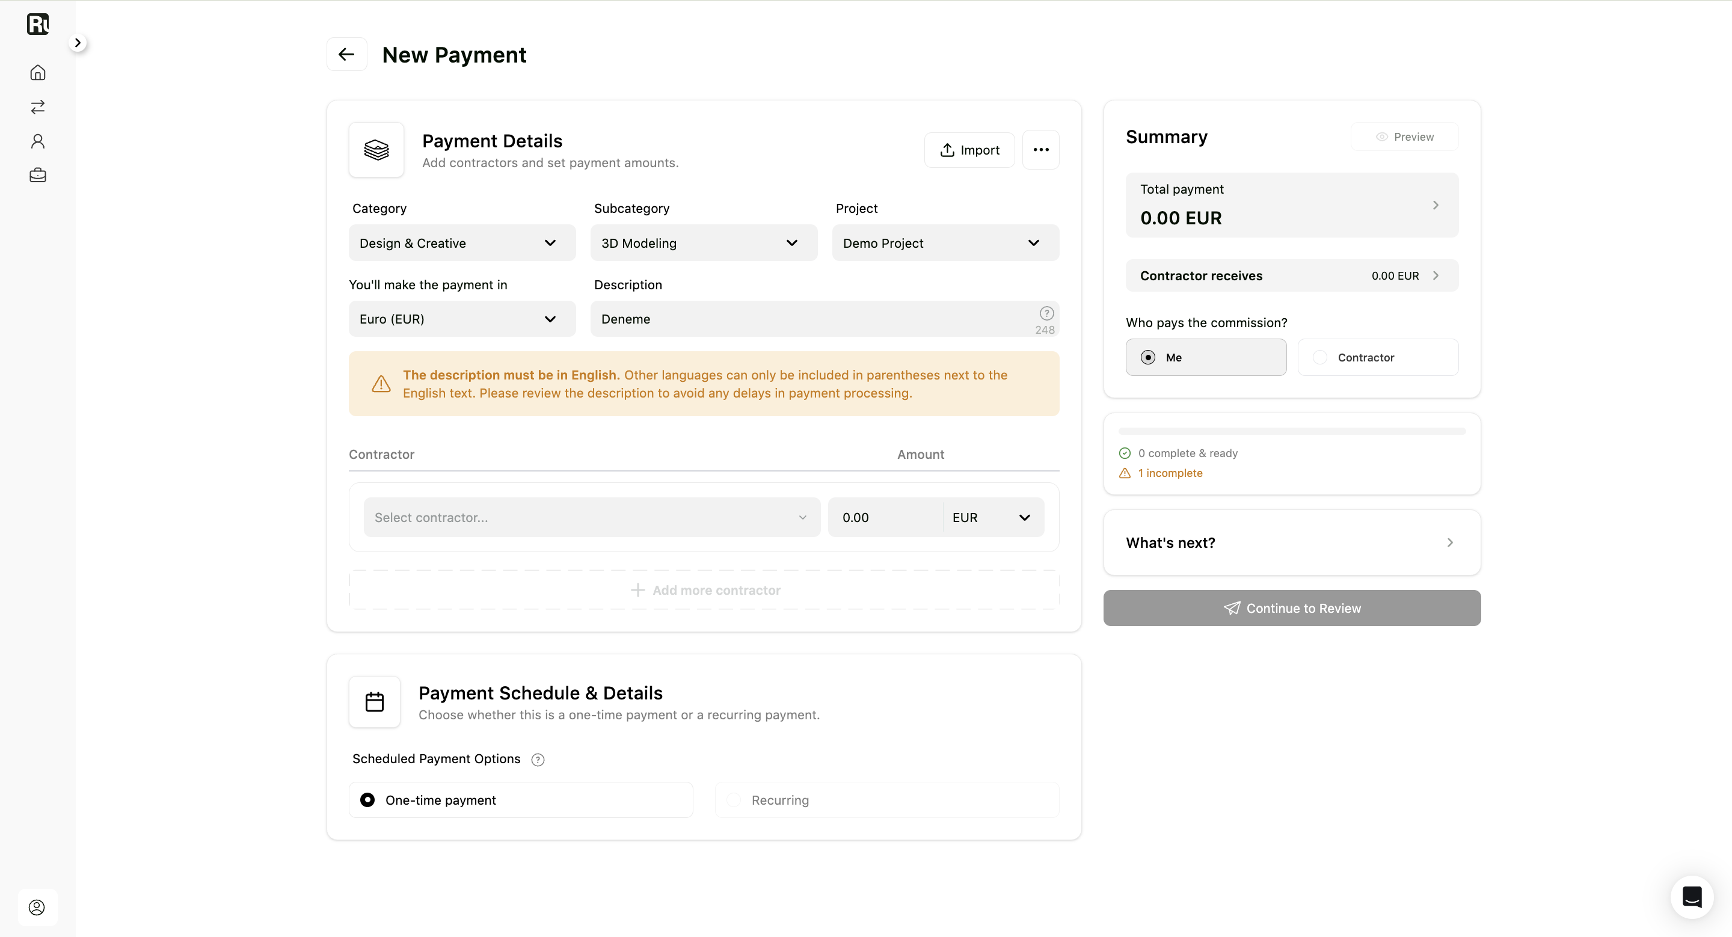Click the character counter 248
Image resolution: width=1732 pixels, height=937 pixels.
click(1045, 330)
